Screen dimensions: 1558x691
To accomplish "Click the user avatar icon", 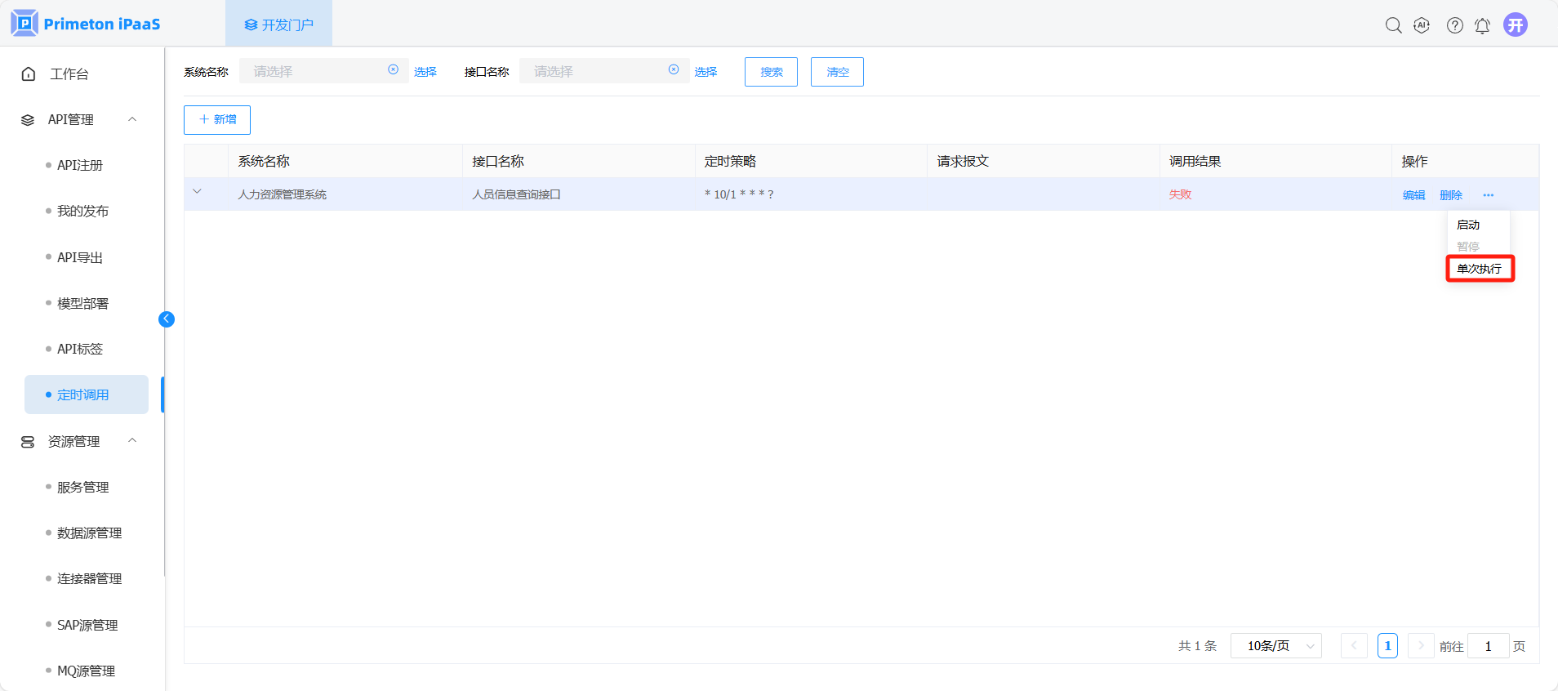I will point(1516,25).
